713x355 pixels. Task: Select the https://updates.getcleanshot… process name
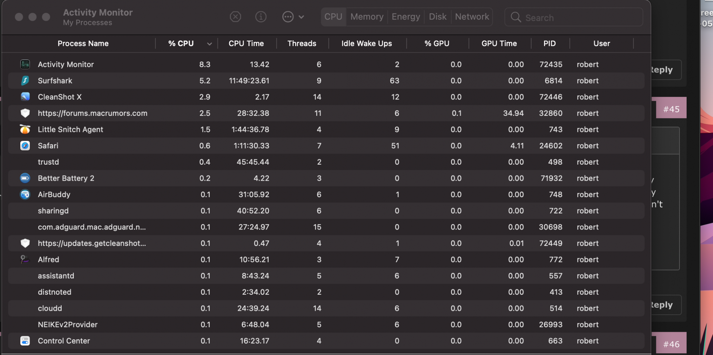pyautogui.click(x=92, y=243)
